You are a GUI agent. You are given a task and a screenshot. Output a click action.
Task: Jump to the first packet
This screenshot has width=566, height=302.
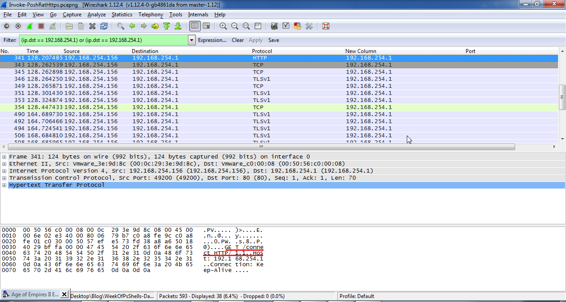tap(166, 26)
